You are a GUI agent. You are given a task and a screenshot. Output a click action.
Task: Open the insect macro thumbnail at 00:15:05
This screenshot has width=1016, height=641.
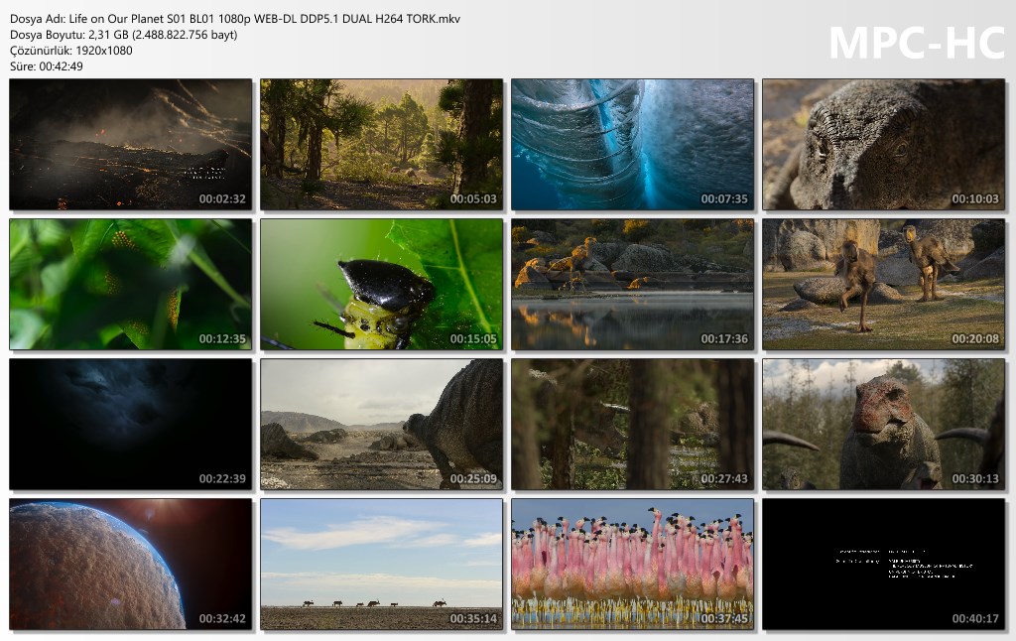click(x=381, y=285)
